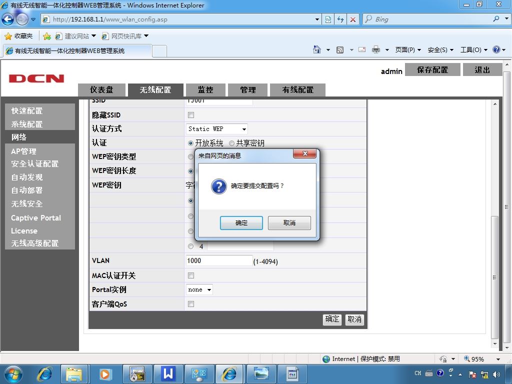Screen dimensions: 512x384
Task: Switch to the 无线配置 tab
Action: point(155,90)
